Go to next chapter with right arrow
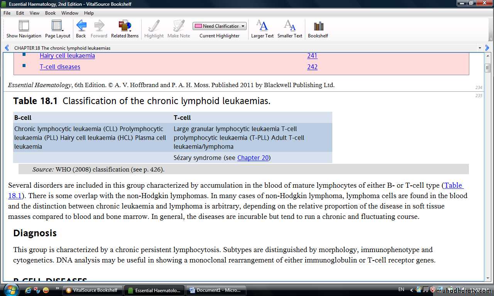The image size is (494, 296). click(x=487, y=48)
